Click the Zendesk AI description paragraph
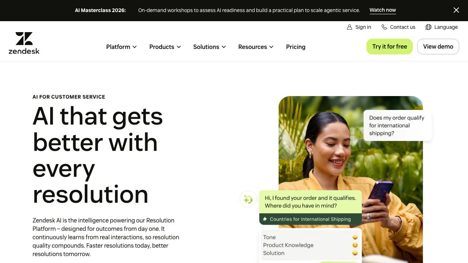468x263 pixels. (x=106, y=237)
